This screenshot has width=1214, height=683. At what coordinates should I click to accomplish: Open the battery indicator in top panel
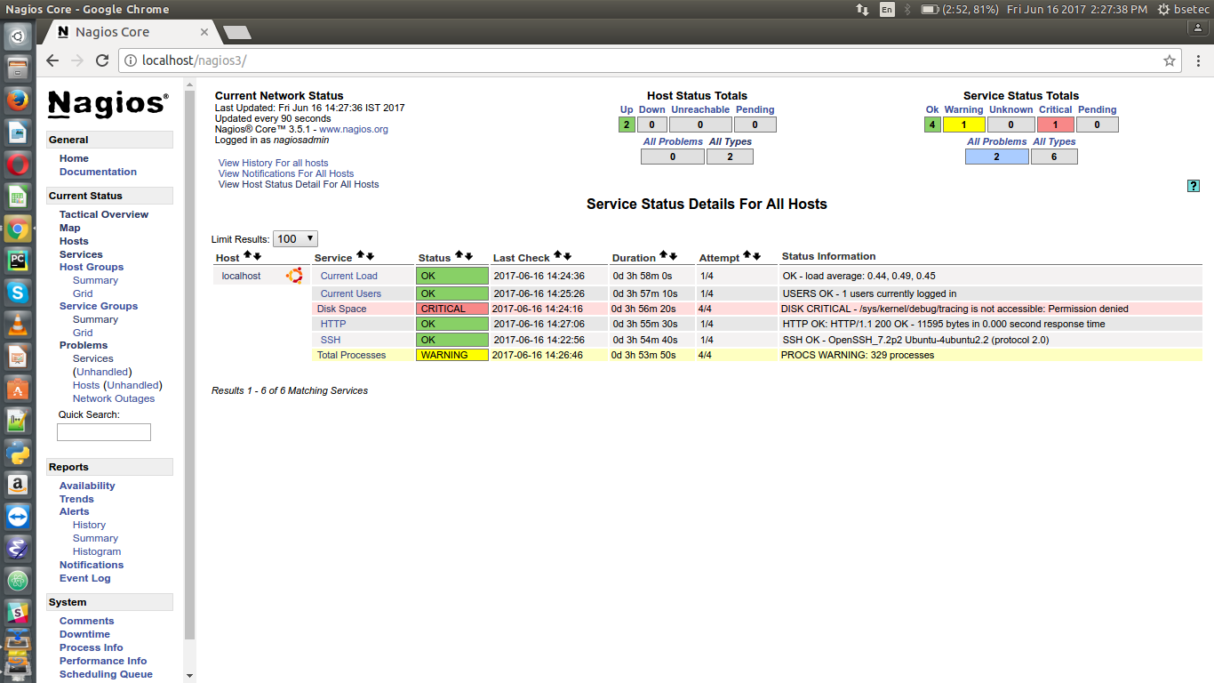point(960,9)
